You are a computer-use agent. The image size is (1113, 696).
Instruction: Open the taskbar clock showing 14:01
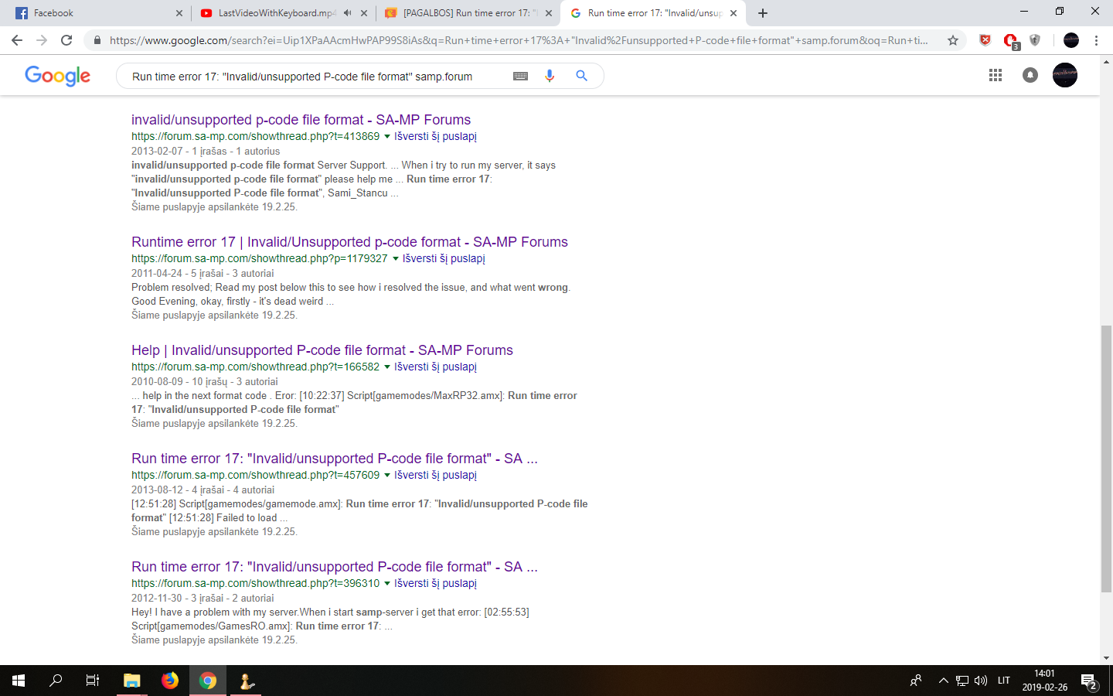coord(1045,681)
